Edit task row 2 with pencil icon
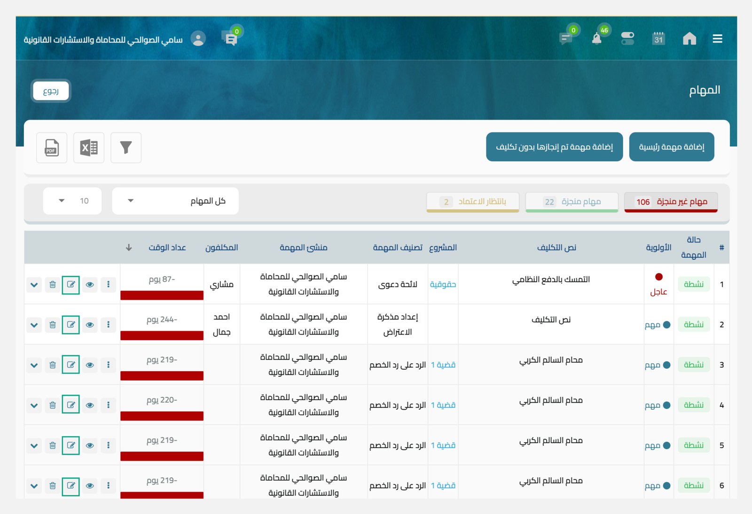The width and height of the screenshot is (752, 514). pos(71,325)
